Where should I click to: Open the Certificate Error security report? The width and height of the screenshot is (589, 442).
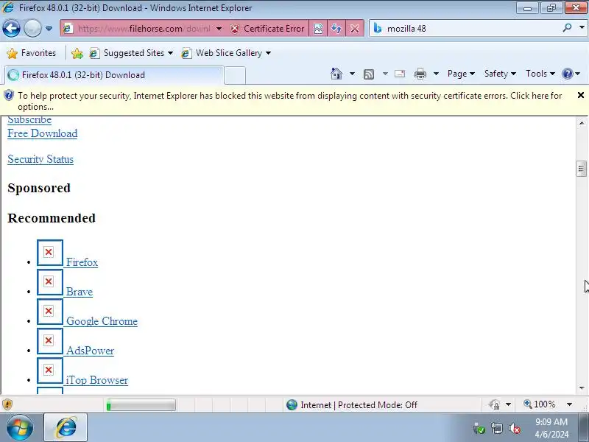click(267, 29)
